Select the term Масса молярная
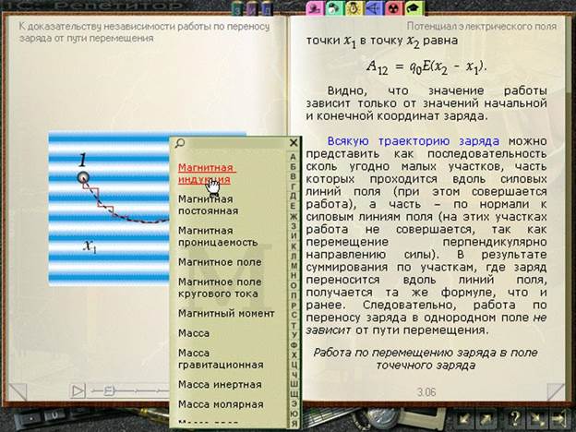 (x=221, y=404)
